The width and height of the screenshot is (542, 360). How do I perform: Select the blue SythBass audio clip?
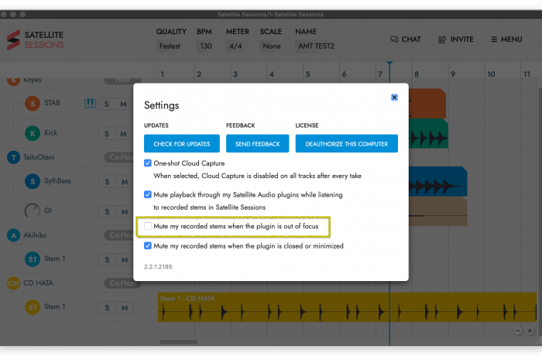(x=438, y=182)
